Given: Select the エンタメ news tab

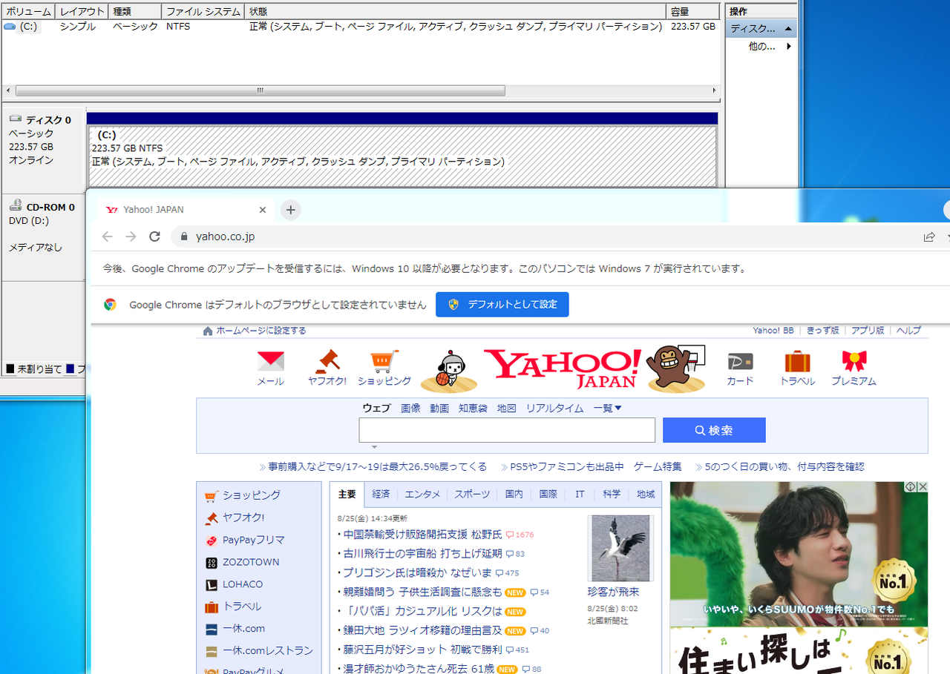Looking at the screenshot, I should click(x=422, y=494).
